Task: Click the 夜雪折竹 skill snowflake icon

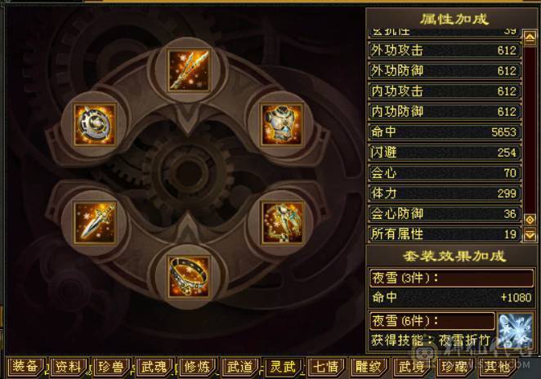Action: 514,331
